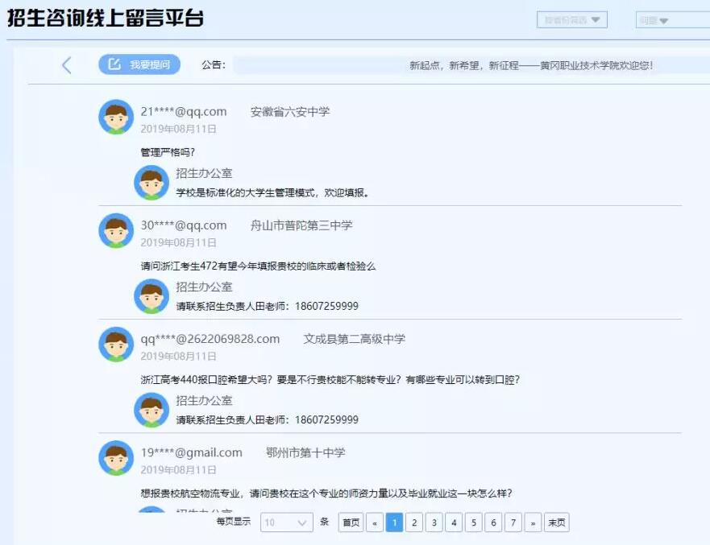Click school name 安徽省六安中学

[x=290, y=112]
